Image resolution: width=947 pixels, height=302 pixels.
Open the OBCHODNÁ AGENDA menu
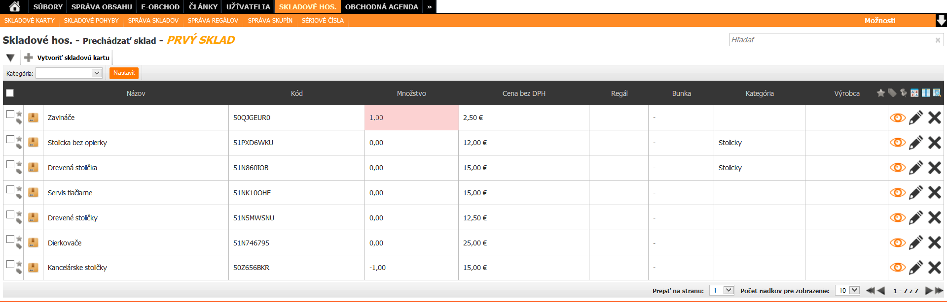[381, 7]
